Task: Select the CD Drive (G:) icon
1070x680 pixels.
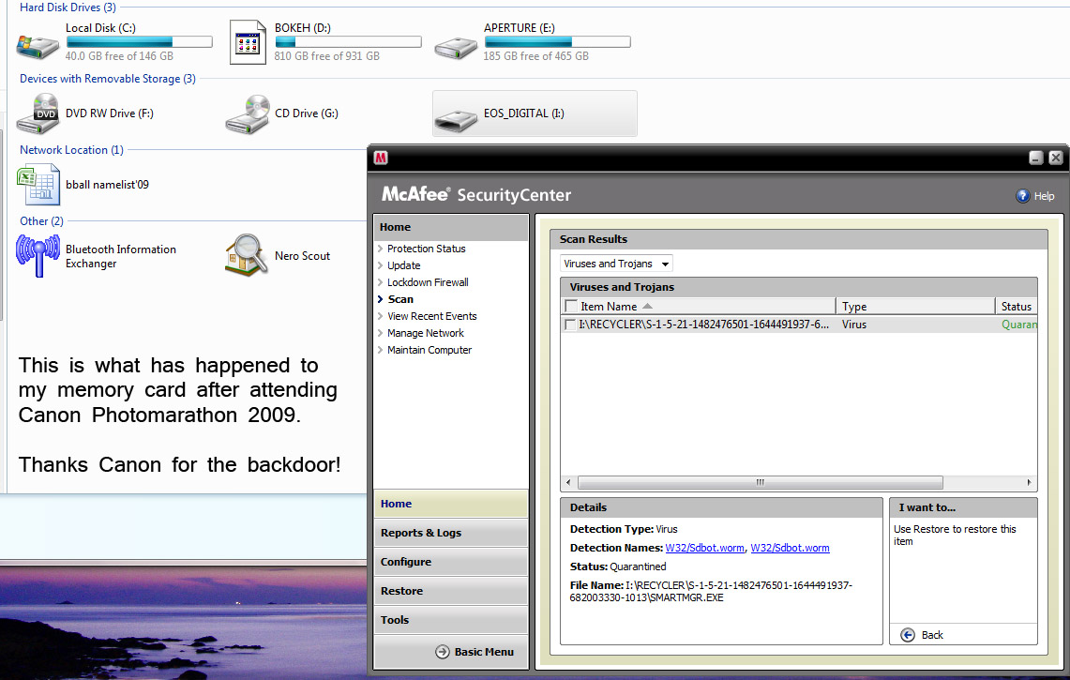Action: [247, 114]
